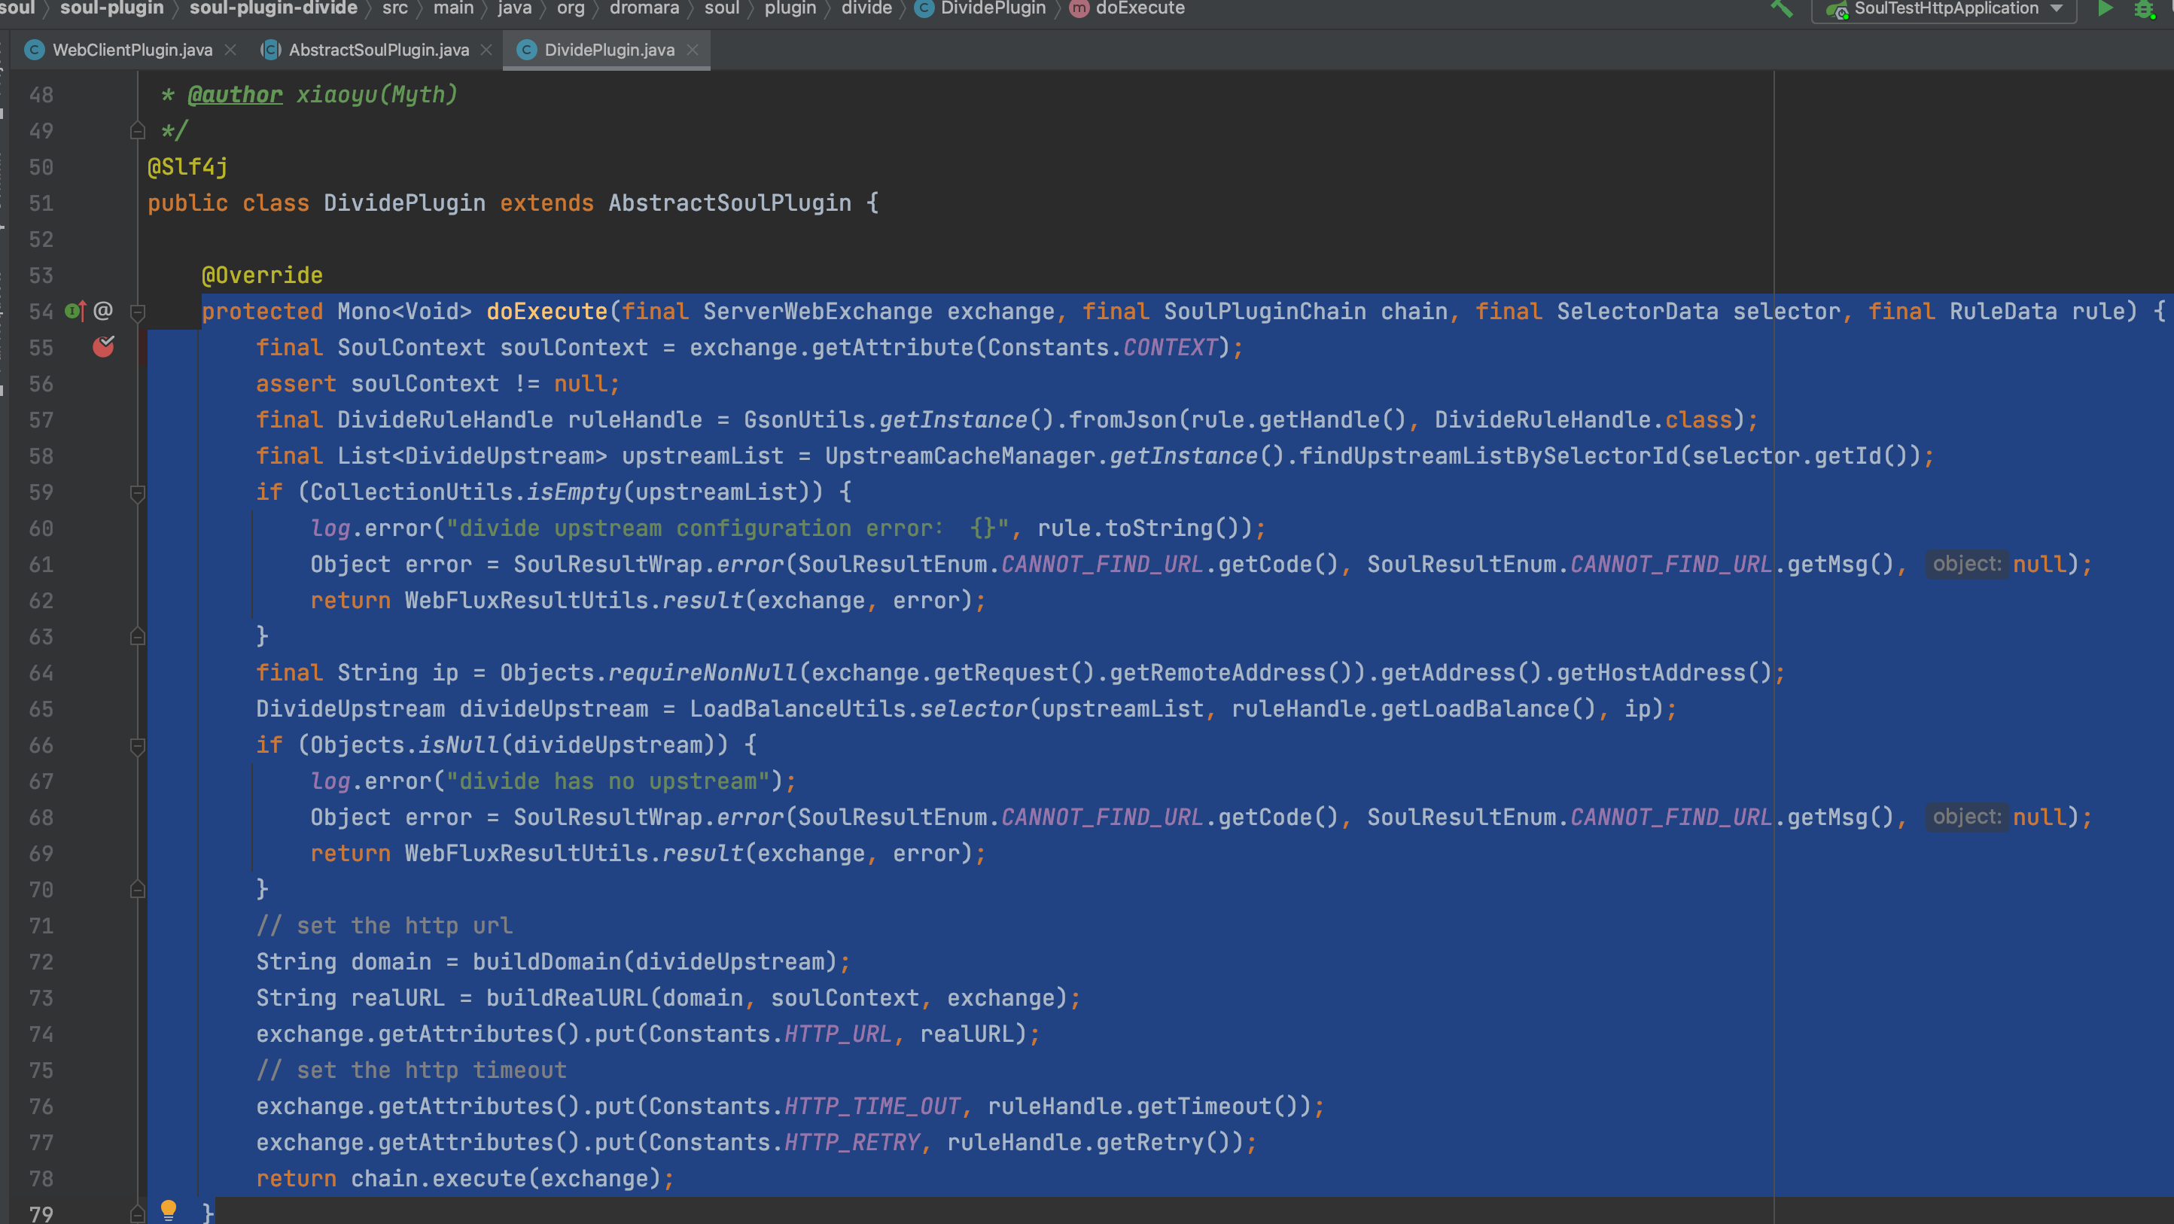This screenshot has height=1224, width=2174.
Task: Click the org breadcrumb in navigation bar
Action: coord(571,8)
